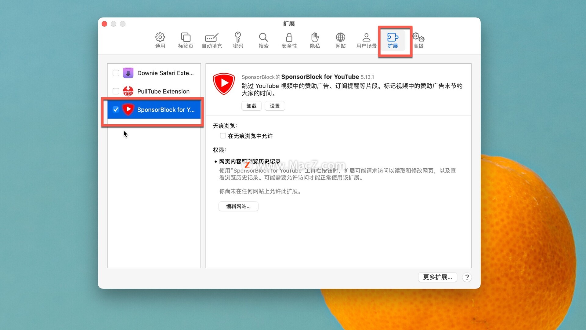Open the 高级 (Advanced) preferences tab
This screenshot has height=330, width=586.
tap(418, 40)
